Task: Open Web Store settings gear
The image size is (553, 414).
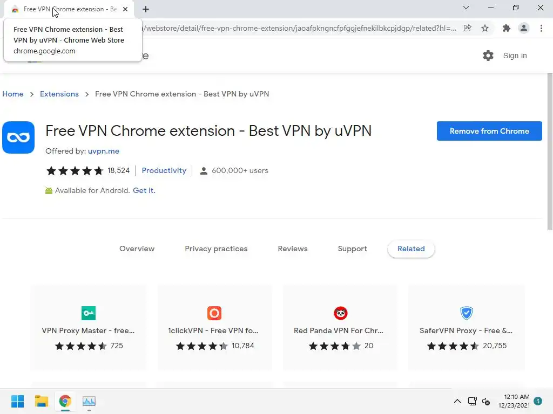Action: tap(488, 56)
